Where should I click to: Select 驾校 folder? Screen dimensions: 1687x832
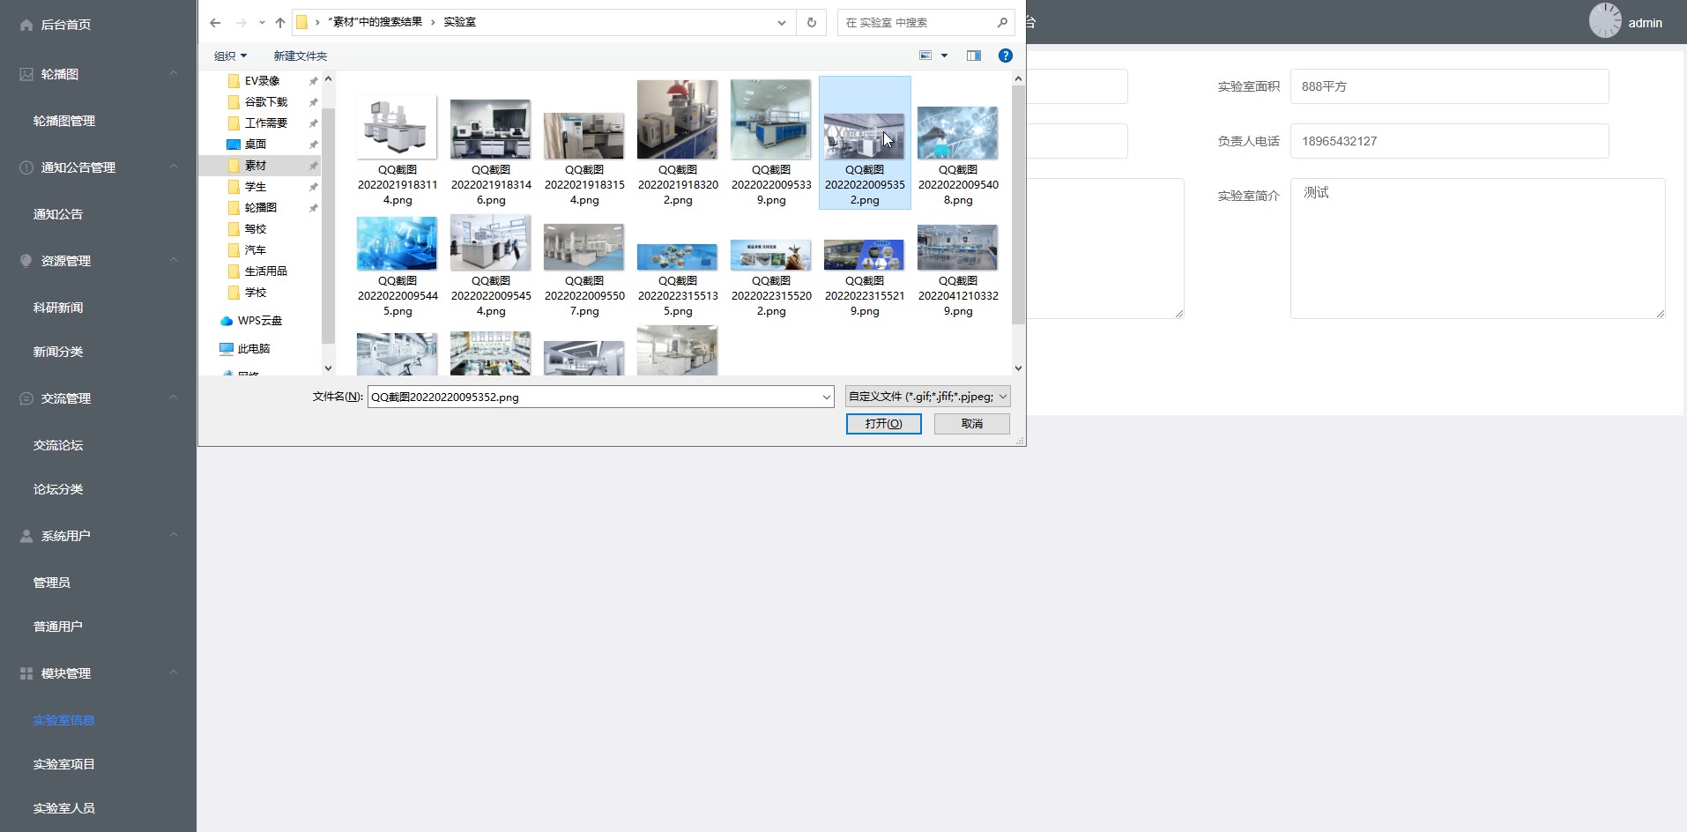click(255, 229)
